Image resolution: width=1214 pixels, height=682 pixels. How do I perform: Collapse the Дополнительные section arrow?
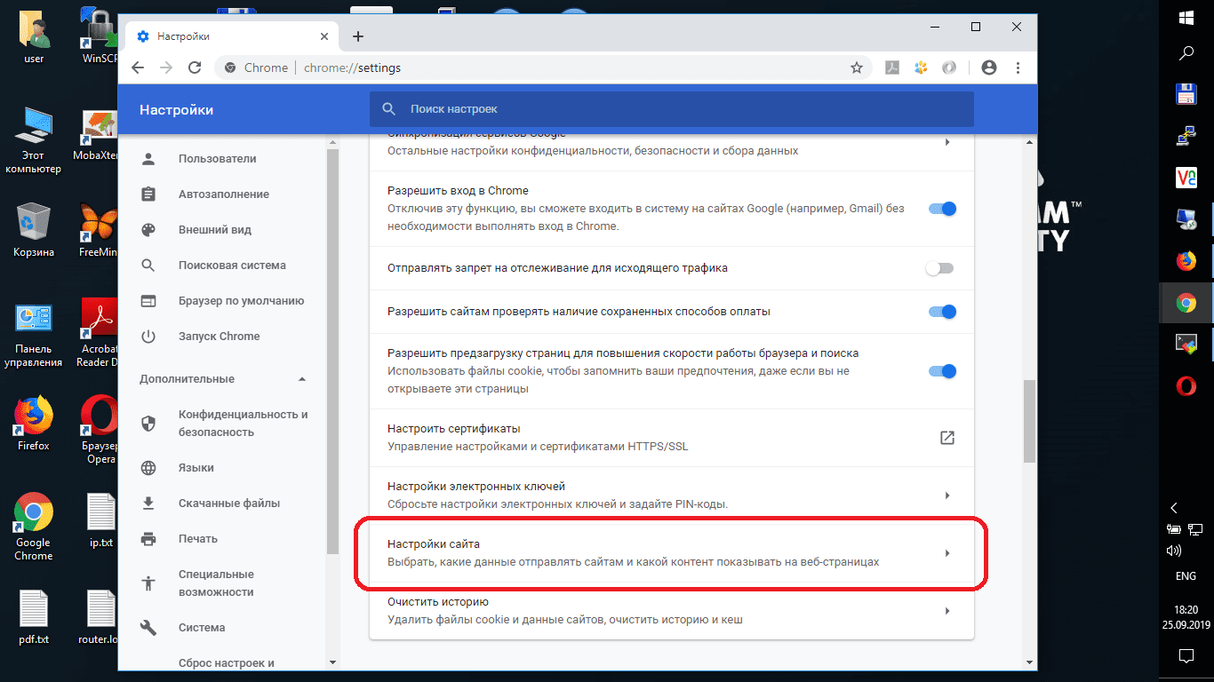301,379
